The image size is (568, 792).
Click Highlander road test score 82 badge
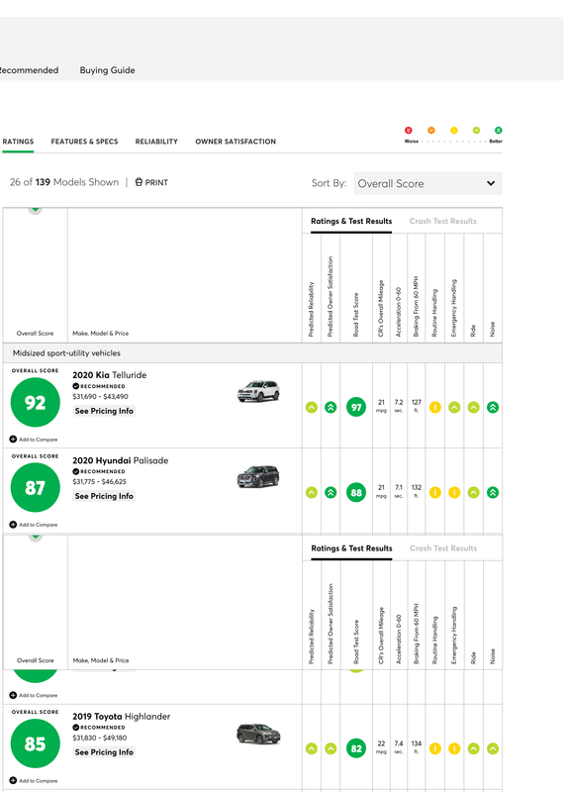pyautogui.click(x=356, y=748)
